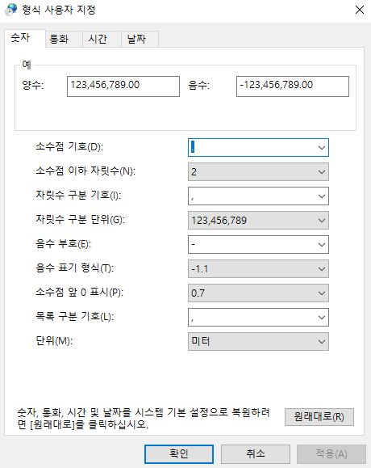Confirm with the 확인 button
Screen dimensions: 371x468
pyautogui.click(x=179, y=454)
